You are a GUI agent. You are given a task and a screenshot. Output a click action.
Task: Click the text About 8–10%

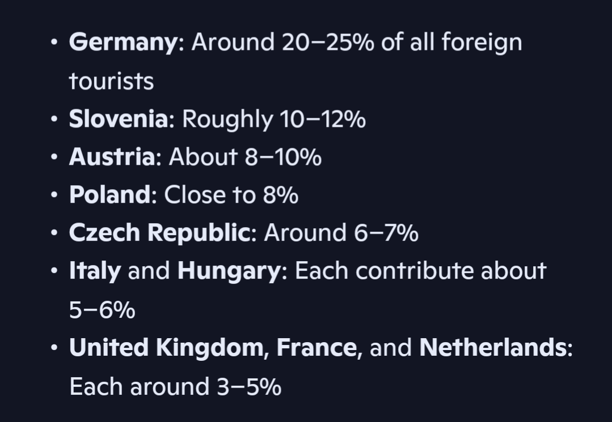tap(245, 157)
